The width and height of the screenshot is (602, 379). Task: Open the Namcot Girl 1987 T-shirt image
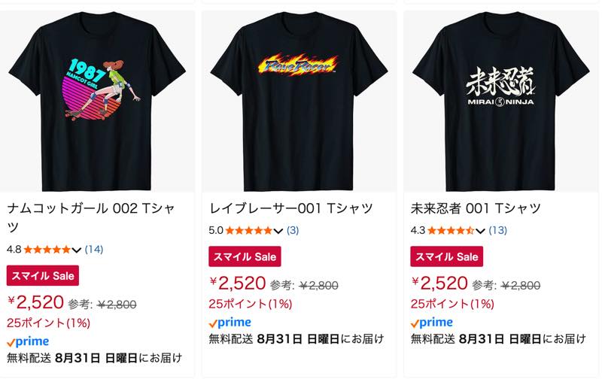pyautogui.click(x=97, y=102)
